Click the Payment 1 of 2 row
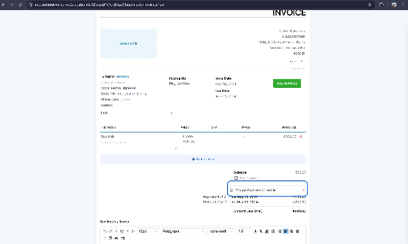This screenshot has height=244, width=408. click(254, 197)
